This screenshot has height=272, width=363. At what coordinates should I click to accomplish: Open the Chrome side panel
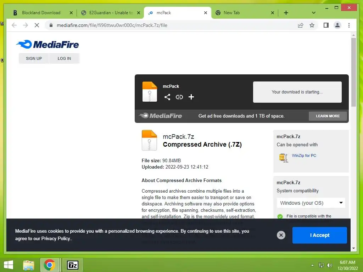[326, 25]
